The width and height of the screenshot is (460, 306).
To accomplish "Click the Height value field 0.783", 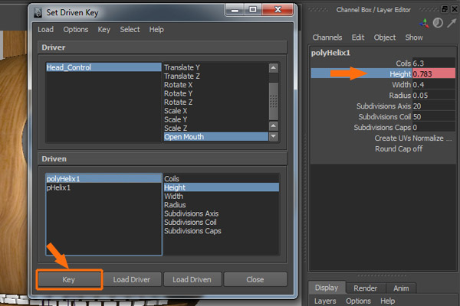I will click(434, 73).
